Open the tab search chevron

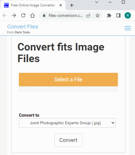pos(97,2)
